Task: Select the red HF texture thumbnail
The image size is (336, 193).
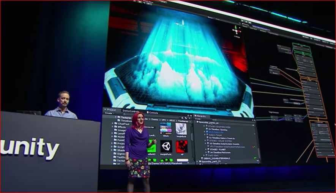Action: coord(182,147)
